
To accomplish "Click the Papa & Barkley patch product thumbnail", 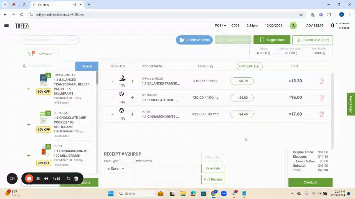I will coord(43,80).
